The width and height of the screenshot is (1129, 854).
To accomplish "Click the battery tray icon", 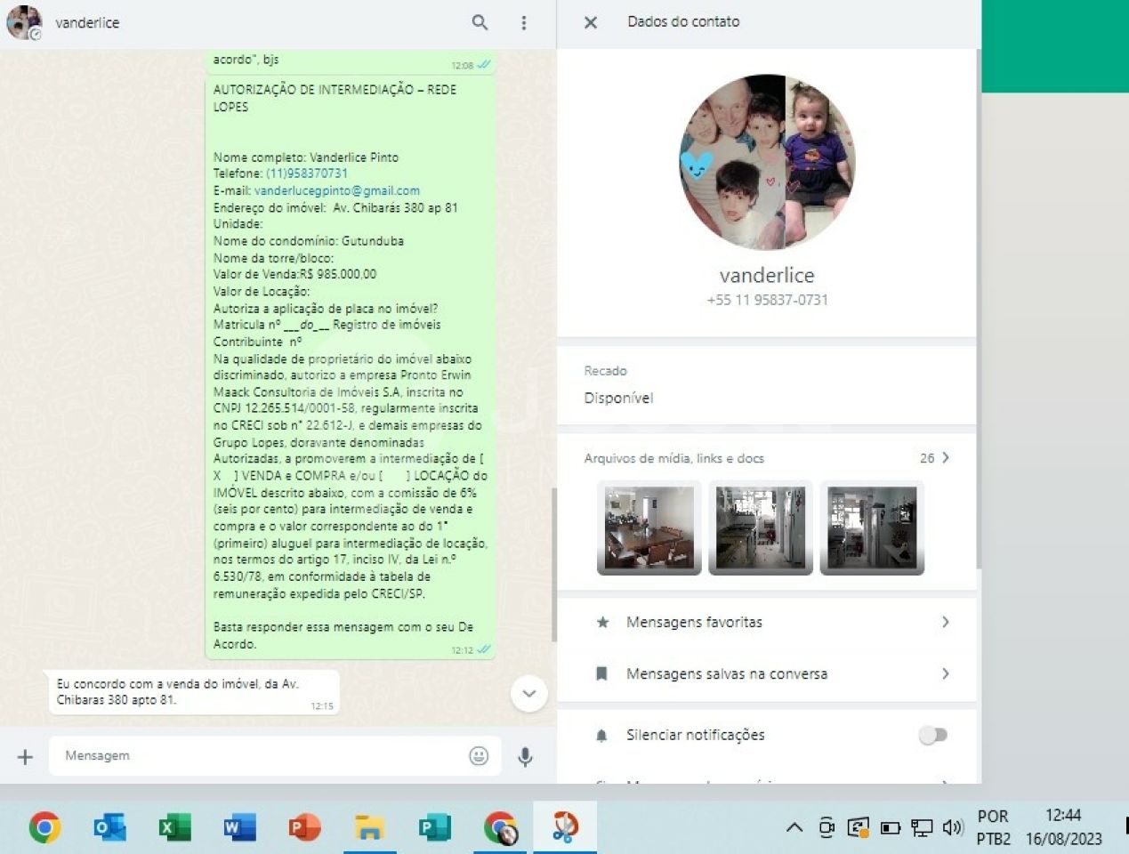I will pyautogui.click(x=891, y=827).
